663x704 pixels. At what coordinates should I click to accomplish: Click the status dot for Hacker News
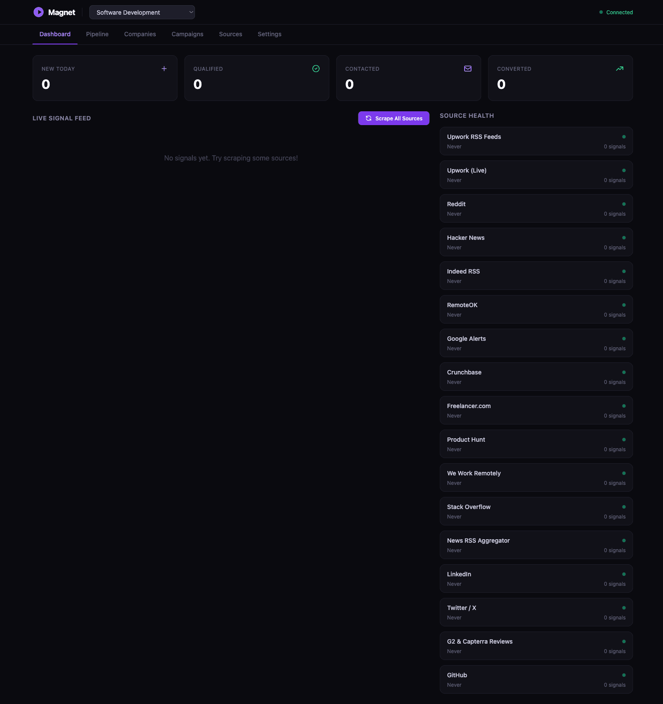[624, 238]
